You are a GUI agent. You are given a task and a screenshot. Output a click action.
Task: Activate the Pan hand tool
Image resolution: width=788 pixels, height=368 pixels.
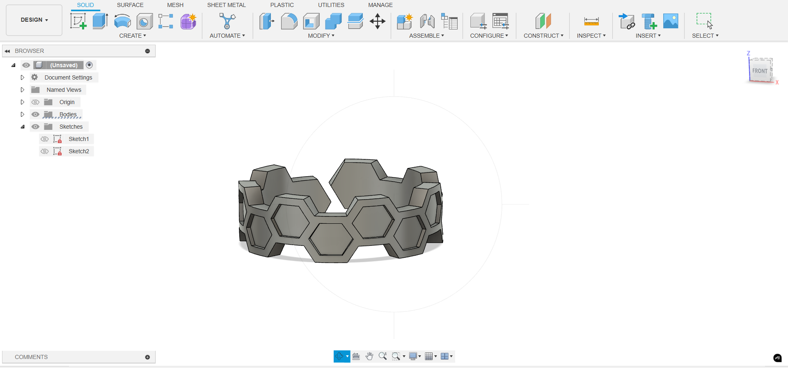[369, 357]
